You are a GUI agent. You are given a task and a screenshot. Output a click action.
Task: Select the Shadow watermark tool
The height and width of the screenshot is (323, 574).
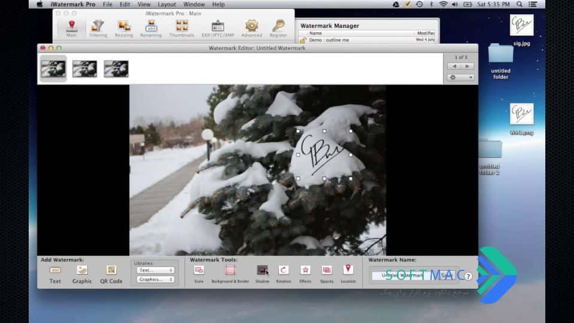coord(262,274)
